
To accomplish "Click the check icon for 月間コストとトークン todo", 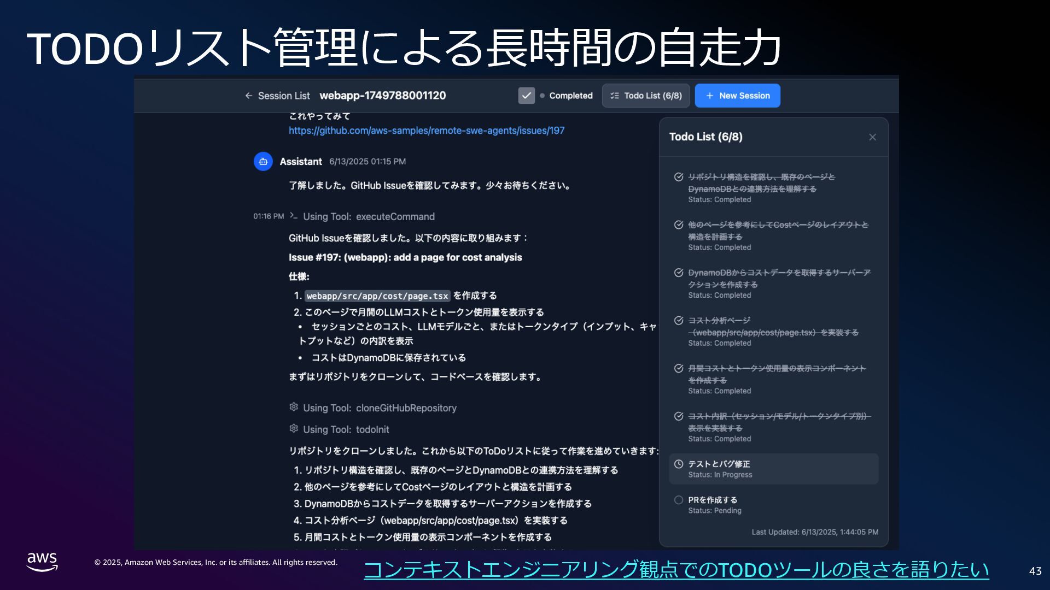I will click(x=679, y=368).
